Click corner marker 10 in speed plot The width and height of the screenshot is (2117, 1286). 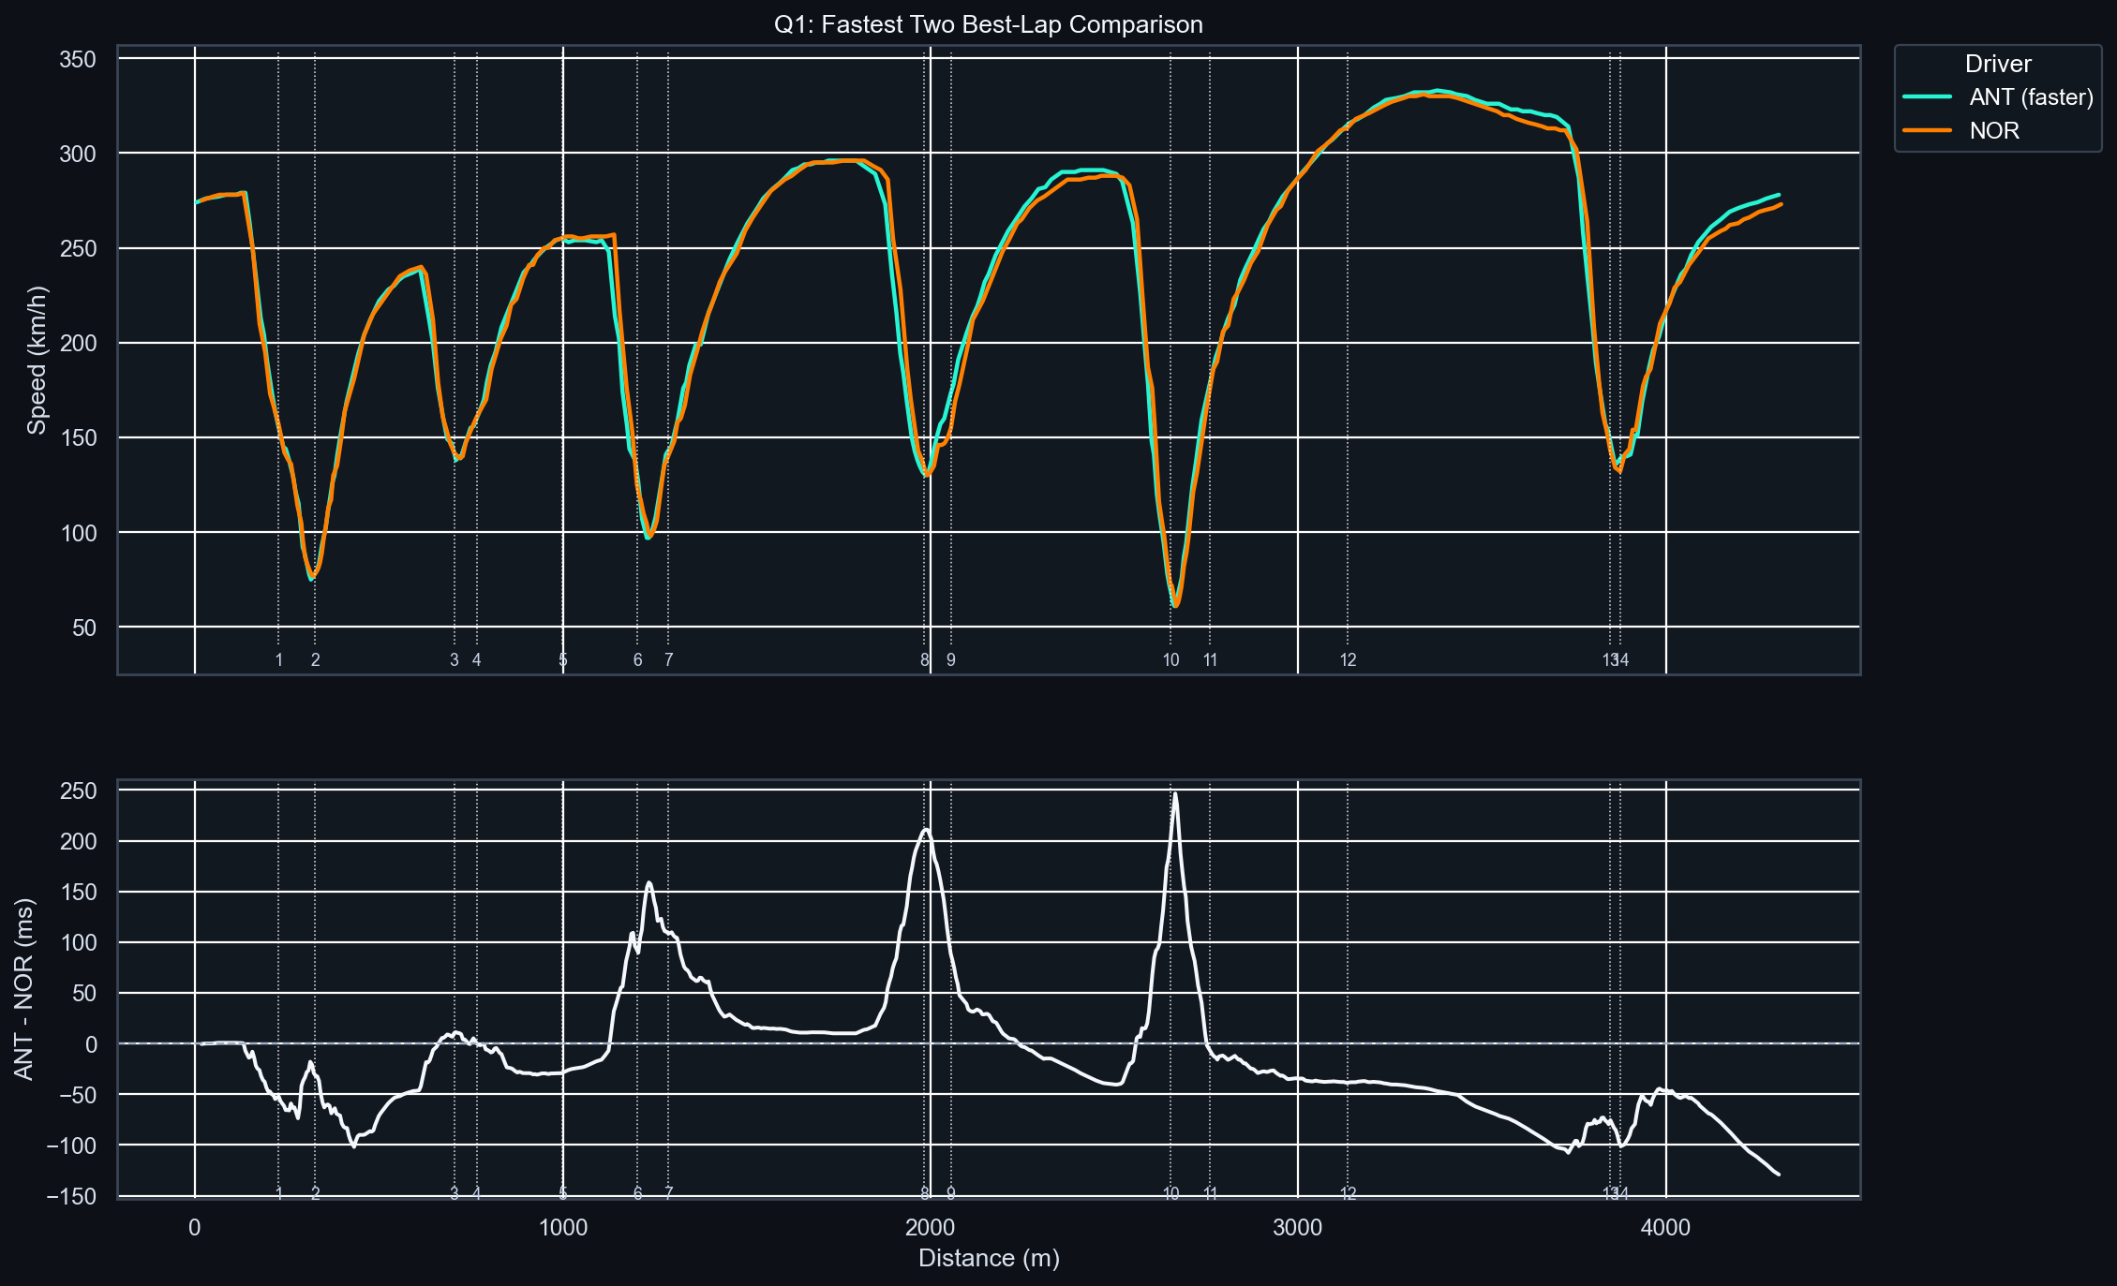pos(1170,660)
